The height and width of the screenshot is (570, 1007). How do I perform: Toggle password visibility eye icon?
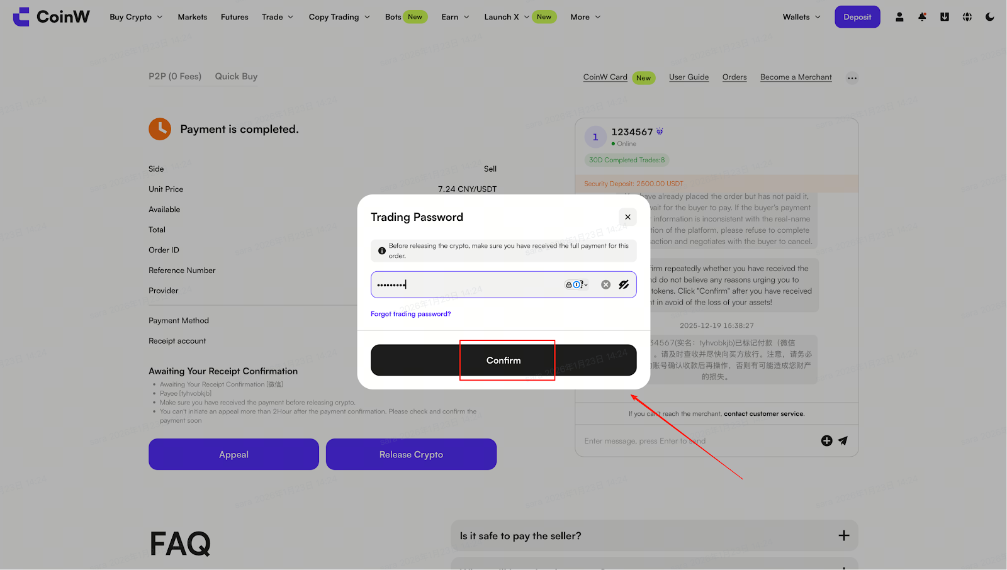624,284
